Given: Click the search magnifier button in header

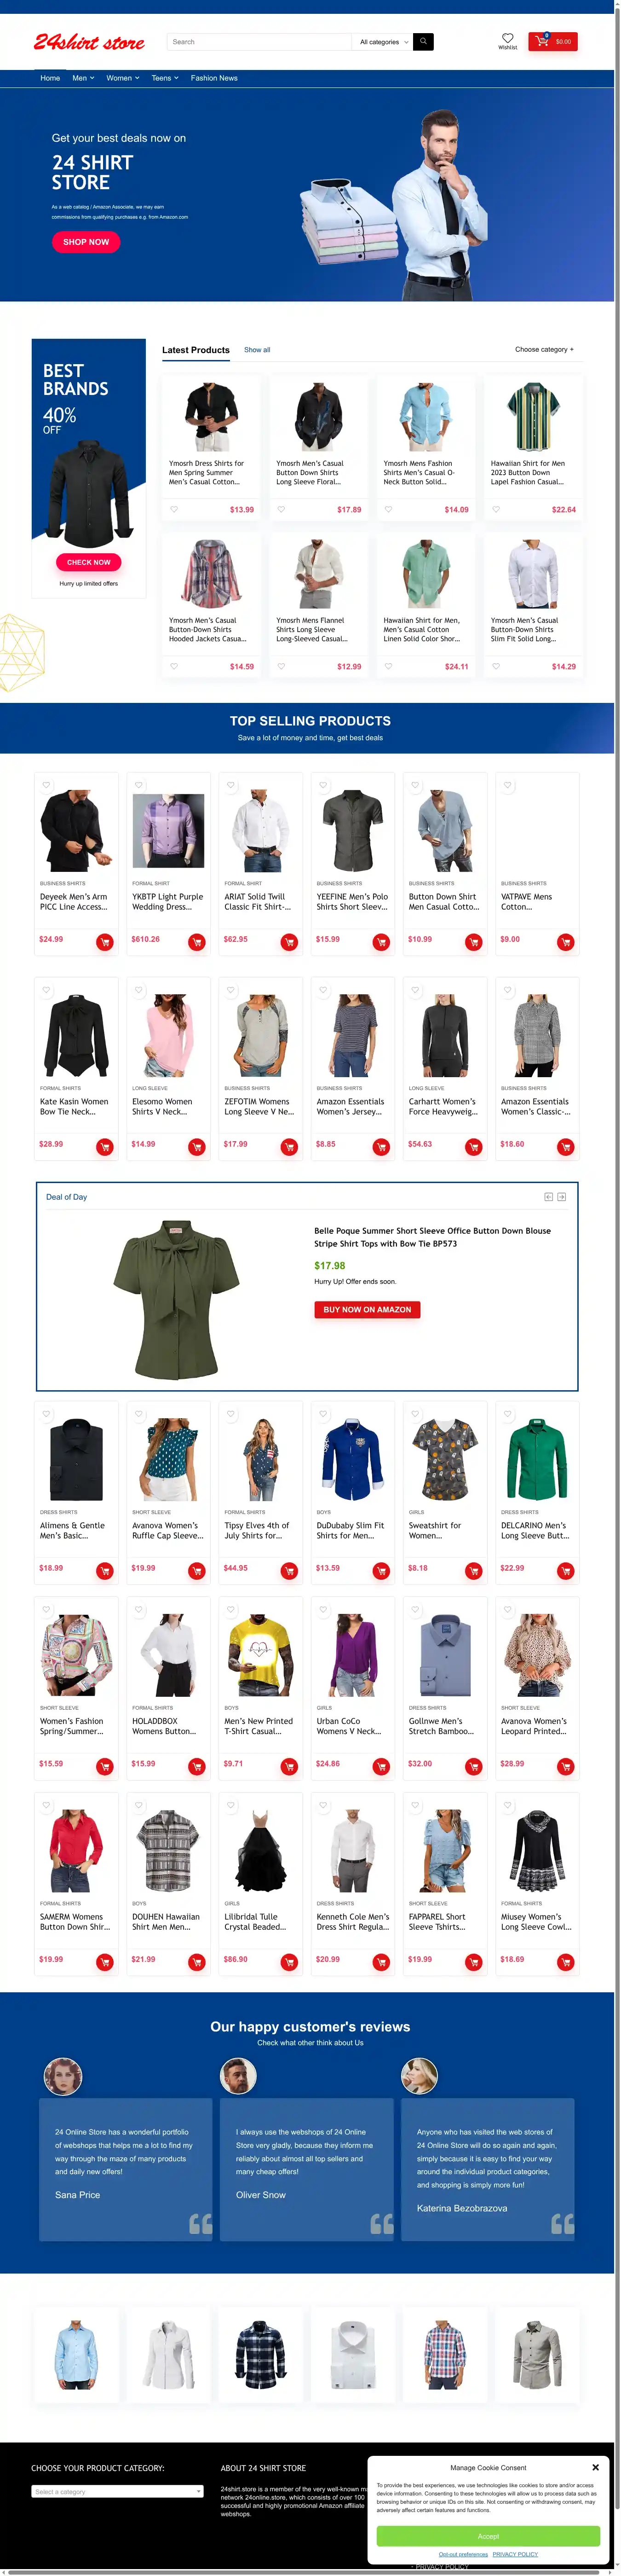Looking at the screenshot, I should point(423,42).
